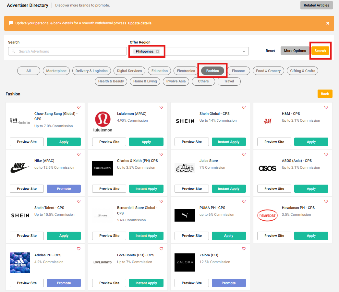339x292 pixels.
Task: Favorite Lululemon (APAC) with heart icon
Action: 161,107
